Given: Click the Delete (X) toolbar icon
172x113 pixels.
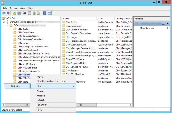Looking at the screenshot, I should tap(25, 13).
